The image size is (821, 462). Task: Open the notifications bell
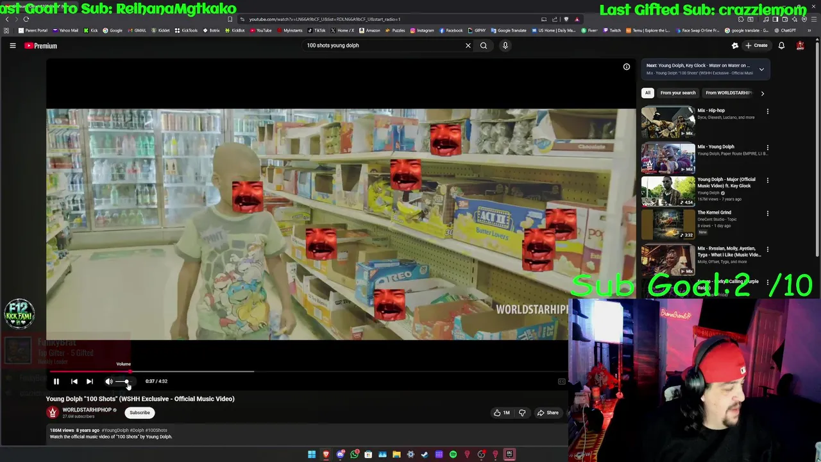tap(781, 46)
